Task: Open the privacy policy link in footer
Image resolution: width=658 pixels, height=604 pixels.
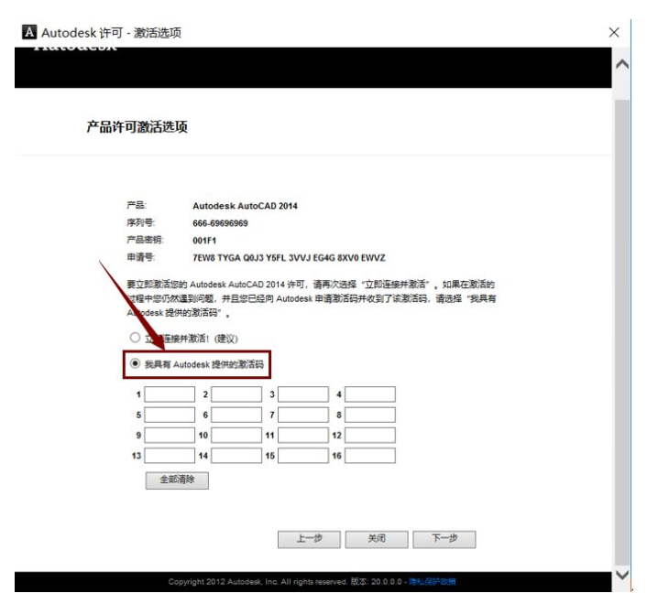Action: tap(433, 581)
